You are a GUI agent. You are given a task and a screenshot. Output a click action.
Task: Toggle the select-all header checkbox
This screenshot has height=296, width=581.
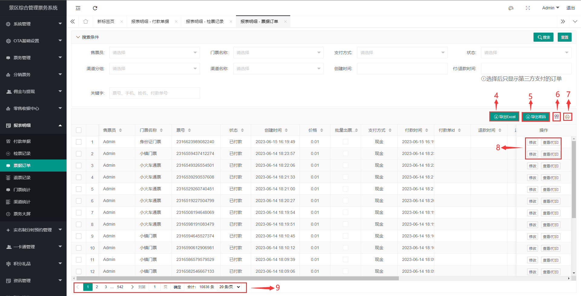point(79,130)
